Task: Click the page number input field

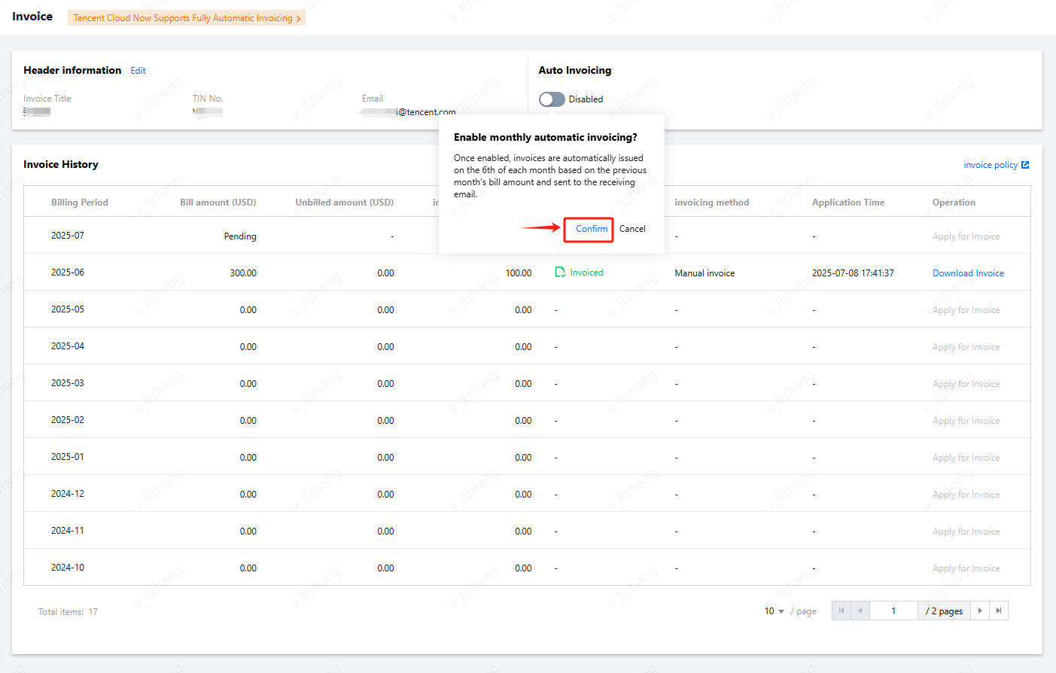Action: pyautogui.click(x=893, y=611)
